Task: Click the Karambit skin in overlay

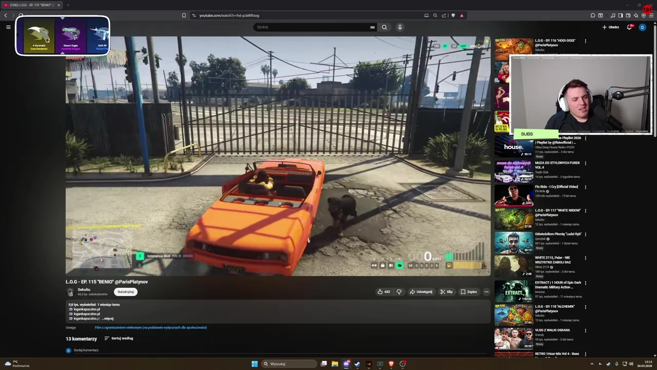Action: coord(39,36)
